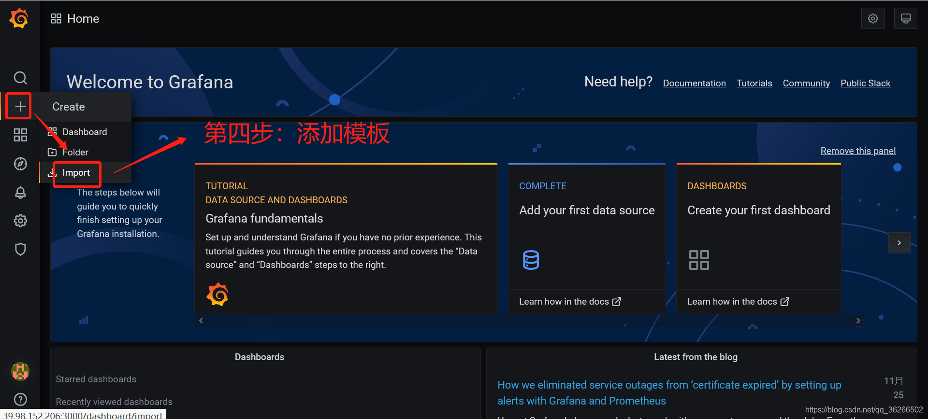Click the Latest from the blog panel title
The image size is (928, 419).
[696, 357]
